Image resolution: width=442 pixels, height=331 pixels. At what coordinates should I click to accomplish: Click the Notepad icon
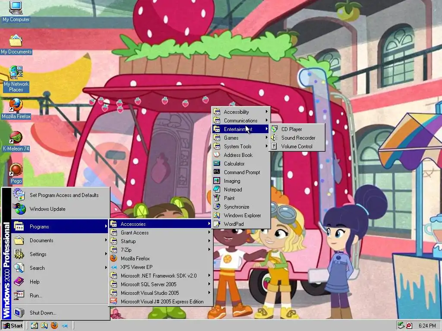click(x=217, y=190)
